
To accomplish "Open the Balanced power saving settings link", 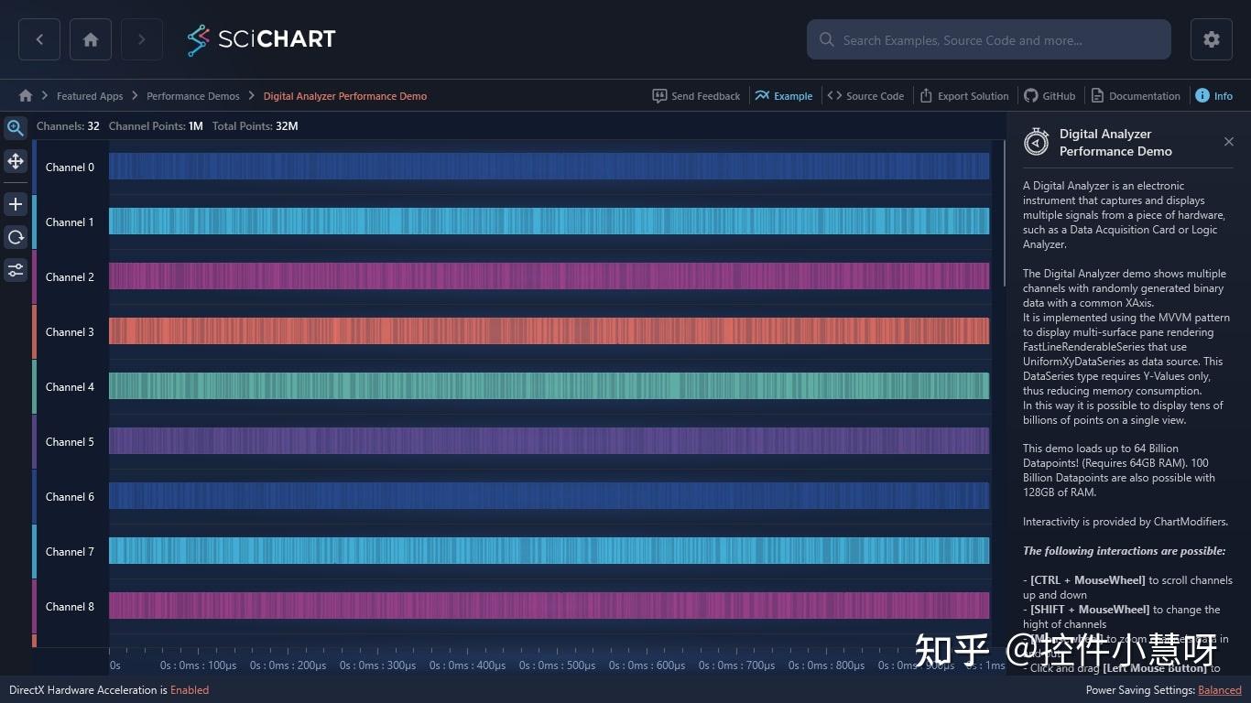I will (x=1219, y=690).
